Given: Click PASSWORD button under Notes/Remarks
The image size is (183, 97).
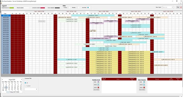Looking at the screenshot, I should [142, 90].
